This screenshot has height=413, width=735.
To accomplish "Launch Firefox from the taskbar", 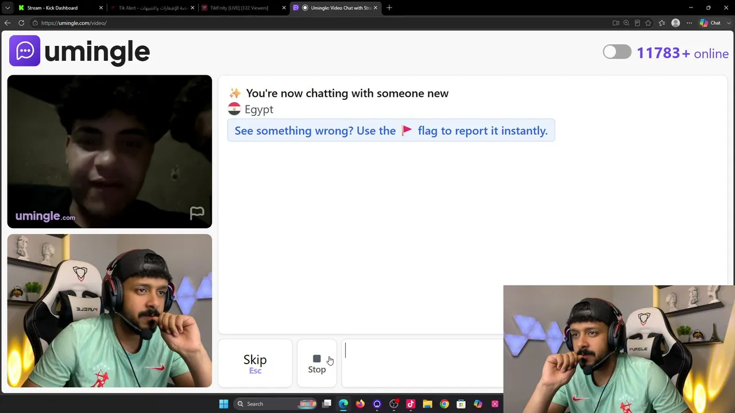I will pyautogui.click(x=360, y=404).
